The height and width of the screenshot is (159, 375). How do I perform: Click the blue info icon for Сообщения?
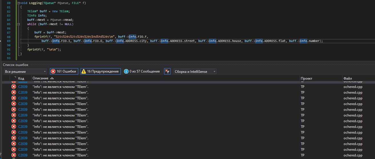click(x=126, y=71)
